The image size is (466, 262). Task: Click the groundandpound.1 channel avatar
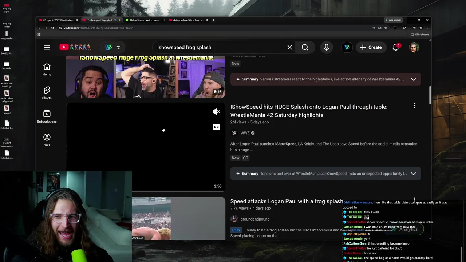pyautogui.click(x=234, y=219)
